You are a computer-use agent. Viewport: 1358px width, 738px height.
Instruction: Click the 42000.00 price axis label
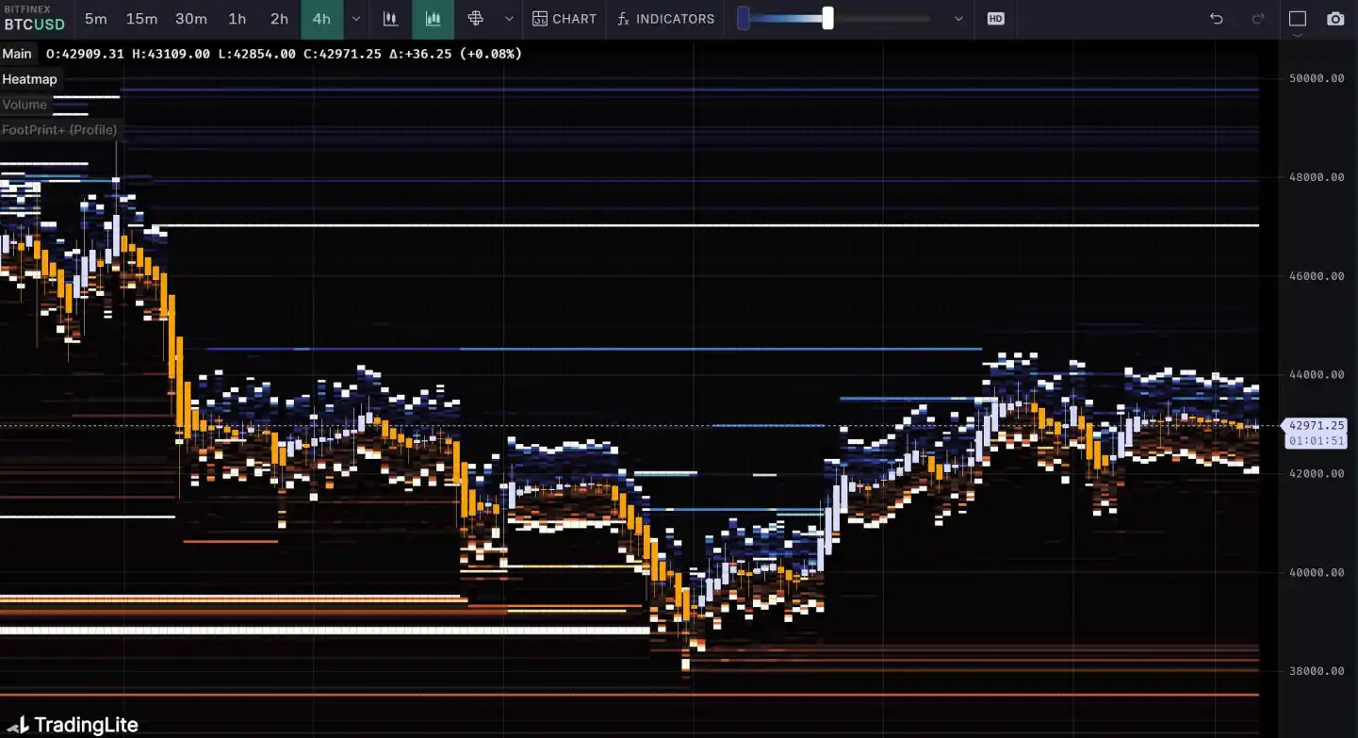pyautogui.click(x=1316, y=473)
